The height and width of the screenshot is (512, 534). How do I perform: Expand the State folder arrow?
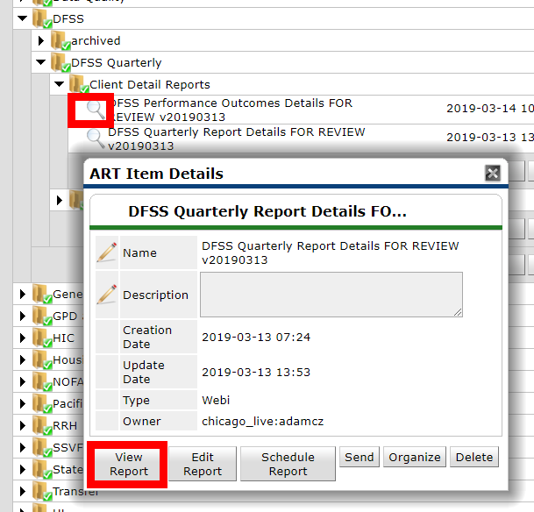23,469
